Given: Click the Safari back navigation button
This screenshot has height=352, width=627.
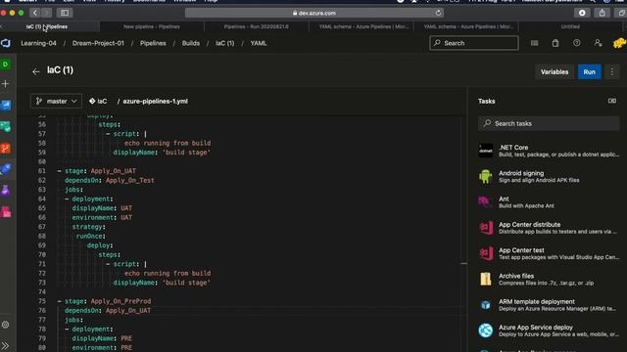Looking at the screenshot, I should [35, 13].
